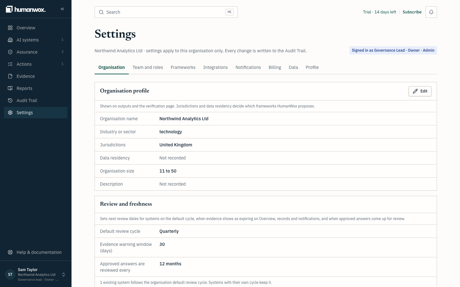The height and width of the screenshot is (287, 460).
Task: Edit the Organisation profile
Action: click(420, 91)
